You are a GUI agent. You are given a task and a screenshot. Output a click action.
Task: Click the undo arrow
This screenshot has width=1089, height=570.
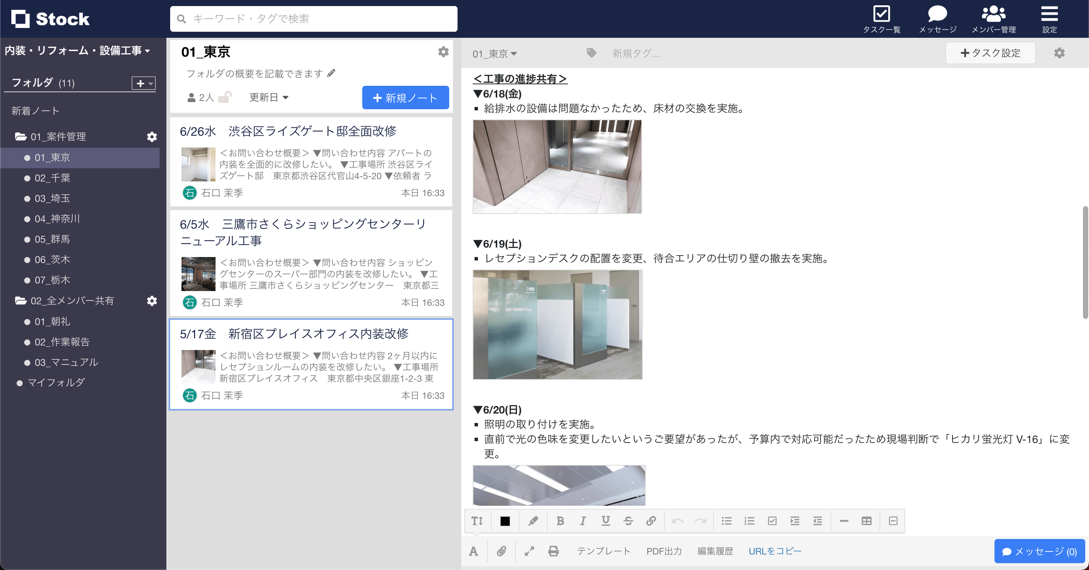pyautogui.click(x=677, y=520)
